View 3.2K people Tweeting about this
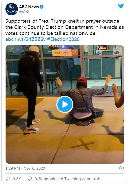This screenshot has height=185, width=129. pyautogui.click(x=68, y=179)
